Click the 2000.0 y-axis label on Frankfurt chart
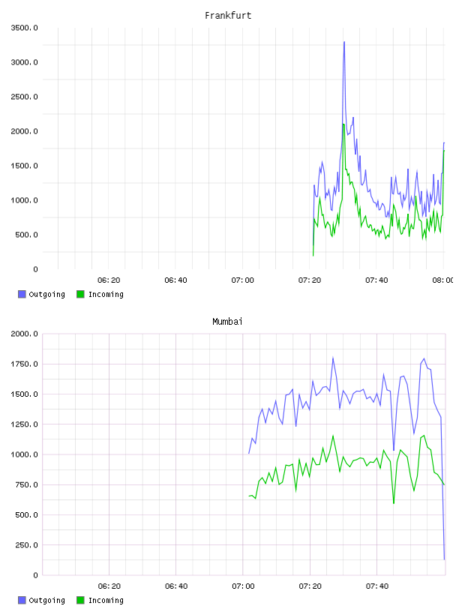Screen dimensions: 456x612 pyautogui.click(x=24, y=131)
